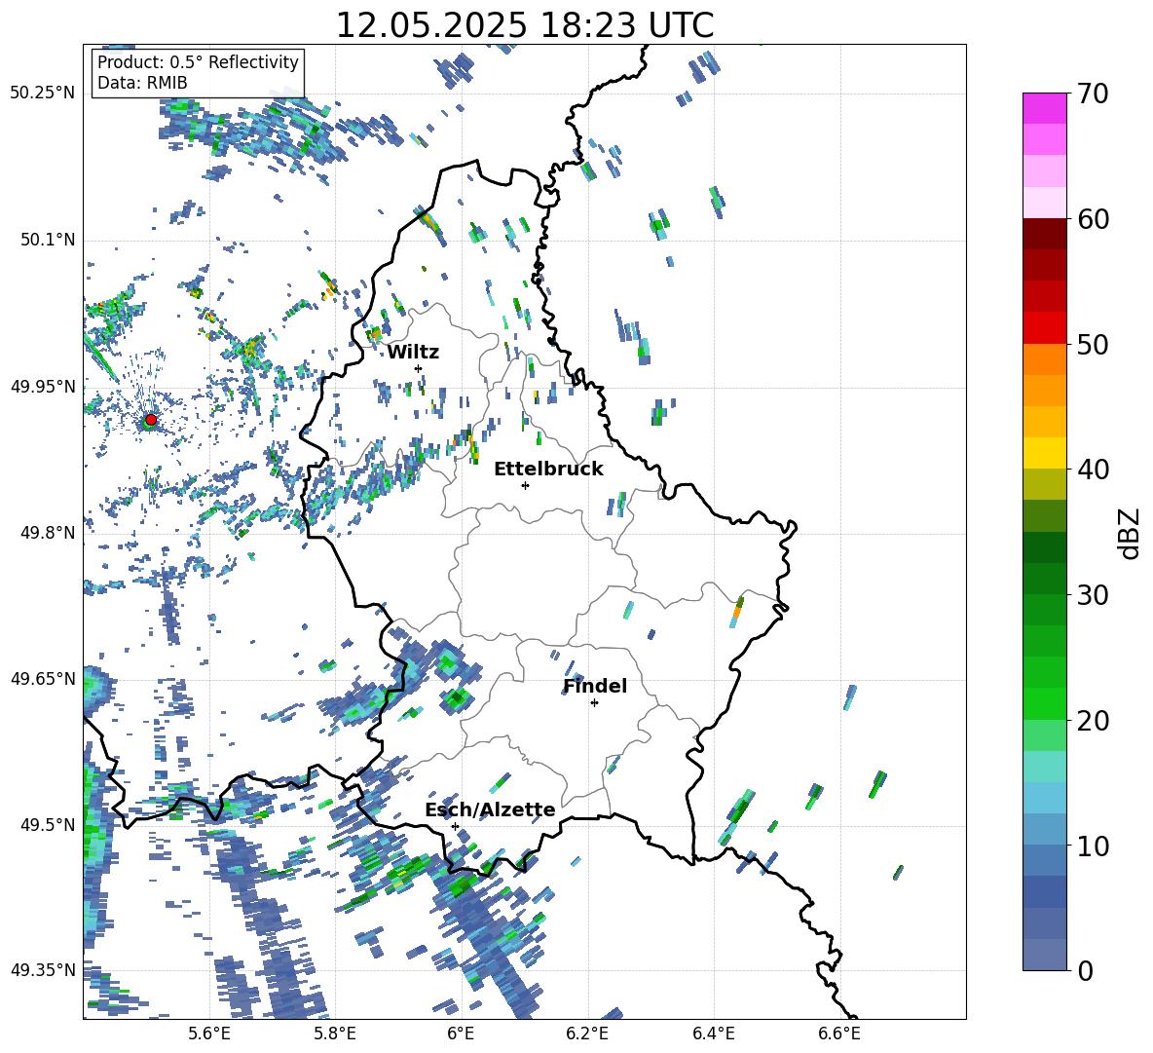The width and height of the screenshot is (1153, 1053).
Task: Click the dark blue colorbar segment below 10
Action: (1045, 891)
